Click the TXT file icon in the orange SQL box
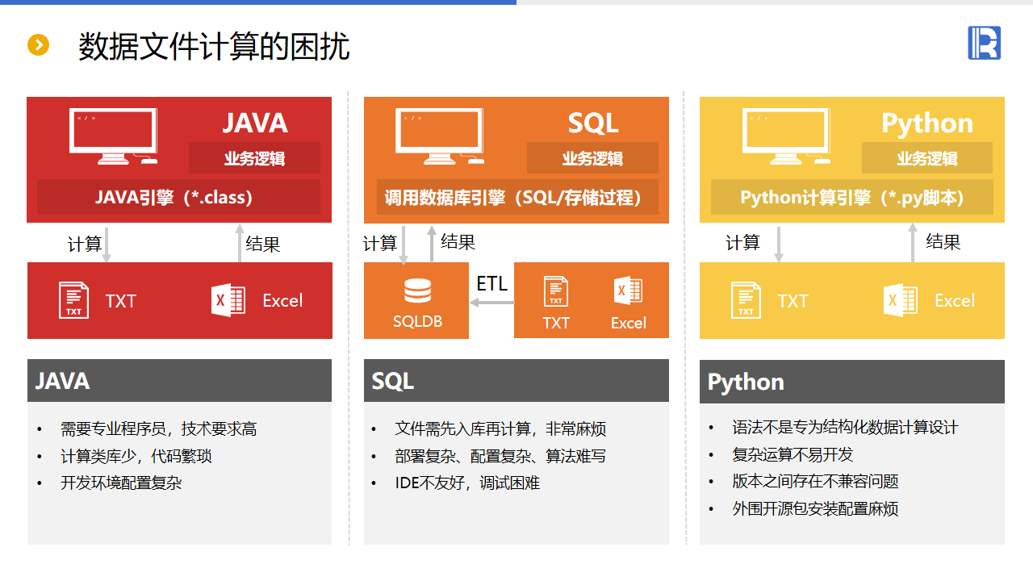The height and width of the screenshot is (581, 1033). pos(556,291)
